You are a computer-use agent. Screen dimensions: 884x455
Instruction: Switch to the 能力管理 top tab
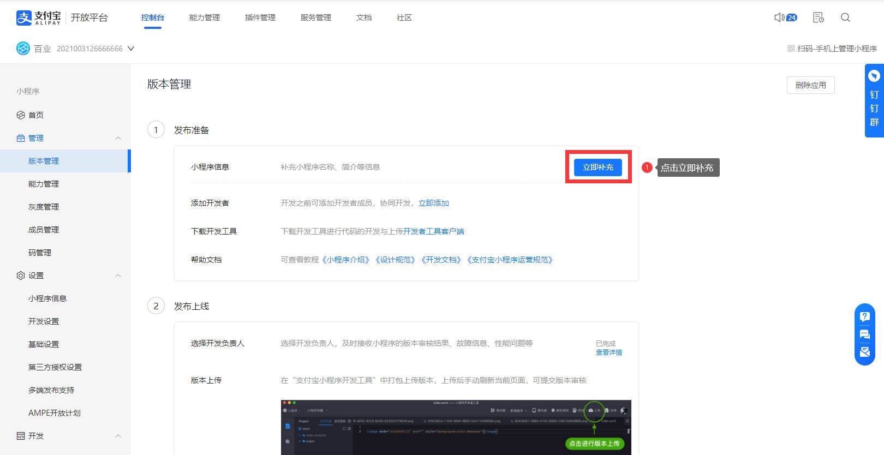click(x=205, y=17)
